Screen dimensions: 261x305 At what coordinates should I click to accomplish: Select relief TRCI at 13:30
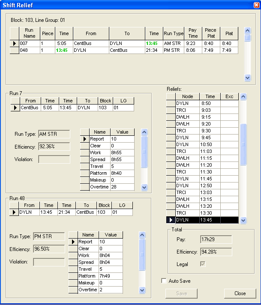202,213
